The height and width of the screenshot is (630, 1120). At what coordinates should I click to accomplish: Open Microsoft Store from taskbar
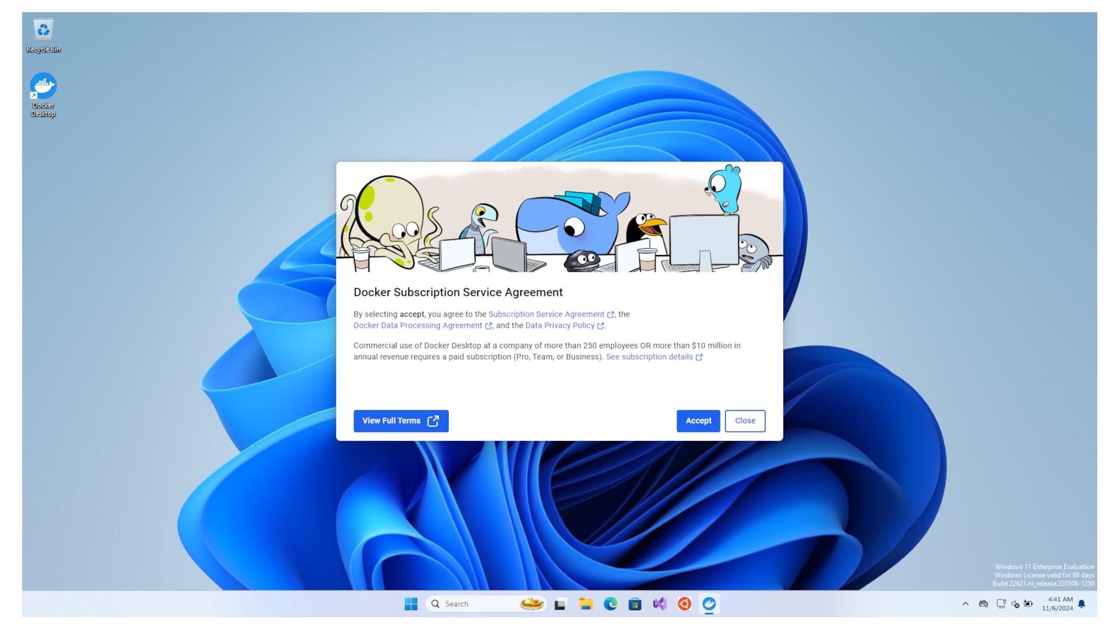pos(635,604)
